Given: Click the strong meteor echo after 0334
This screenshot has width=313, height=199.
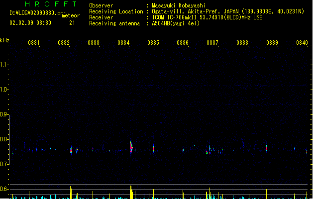Looking at the screenshot, I should (x=131, y=148).
